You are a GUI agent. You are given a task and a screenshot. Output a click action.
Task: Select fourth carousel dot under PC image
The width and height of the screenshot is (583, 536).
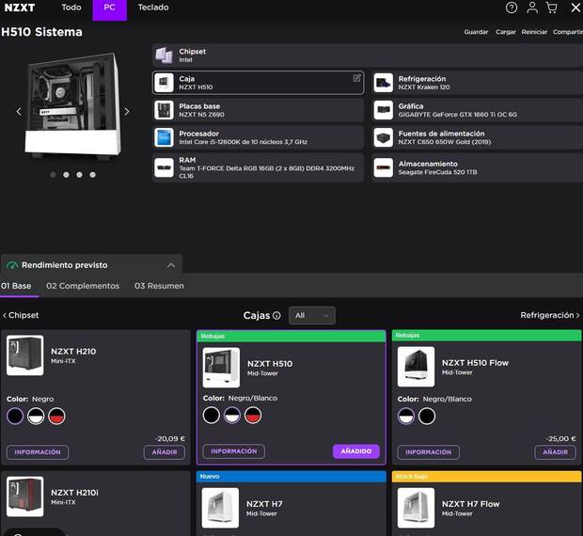click(92, 175)
